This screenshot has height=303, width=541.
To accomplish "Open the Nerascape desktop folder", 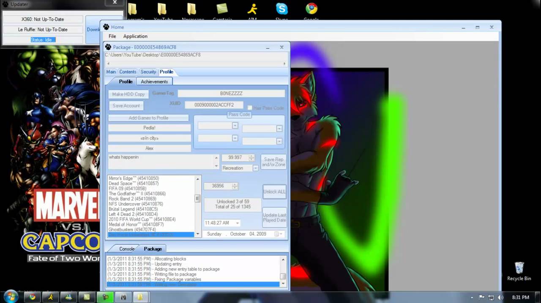I will coord(192,11).
